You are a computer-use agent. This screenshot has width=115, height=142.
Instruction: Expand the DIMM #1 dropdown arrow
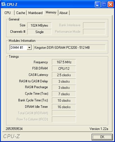coord(29,48)
